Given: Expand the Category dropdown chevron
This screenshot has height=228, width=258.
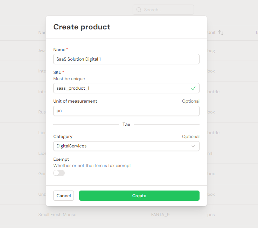Looking at the screenshot, I should point(193,146).
